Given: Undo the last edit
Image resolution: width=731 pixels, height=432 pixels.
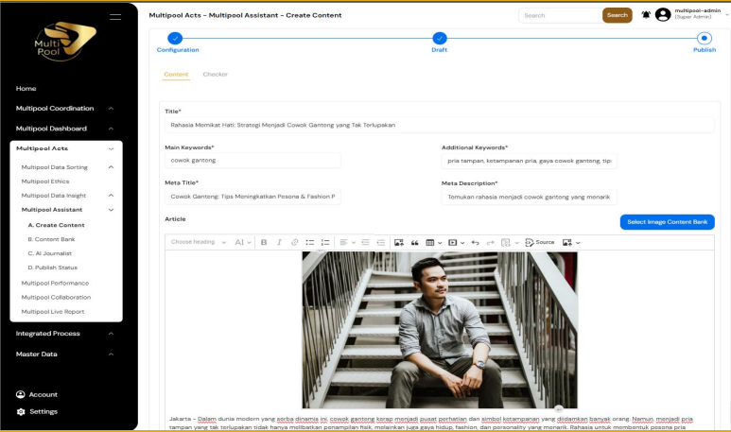Looking at the screenshot, I should point(475,242).
